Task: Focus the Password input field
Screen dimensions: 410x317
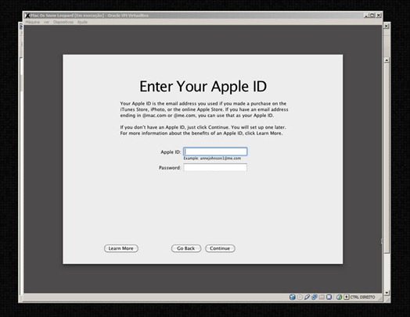Action: (215, 167)
